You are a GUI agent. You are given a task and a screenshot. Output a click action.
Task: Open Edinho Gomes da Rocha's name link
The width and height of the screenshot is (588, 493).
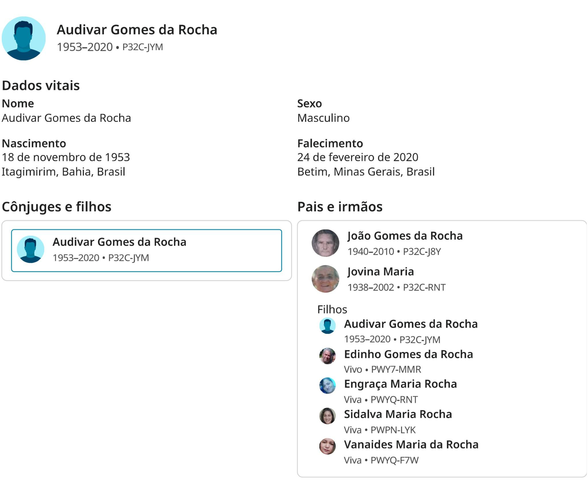coord(408,354)
